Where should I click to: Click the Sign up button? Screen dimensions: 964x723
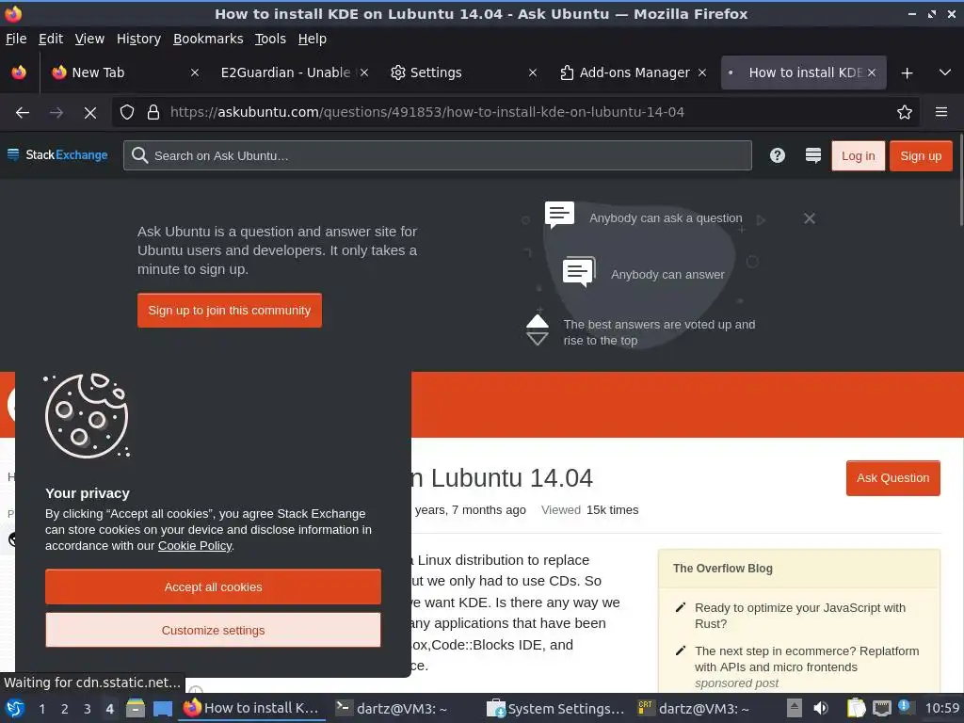921,156
